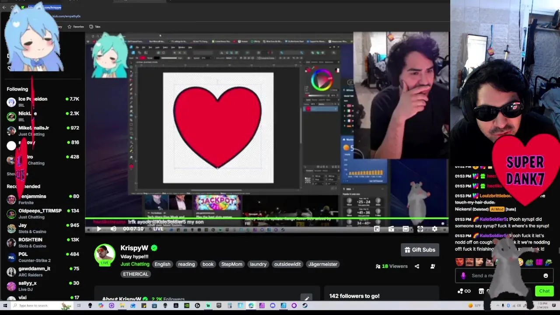Screen dimensions: 560x315
Task: Open PGL Counter-Strike 2 channel
Action: pos(43,257)
